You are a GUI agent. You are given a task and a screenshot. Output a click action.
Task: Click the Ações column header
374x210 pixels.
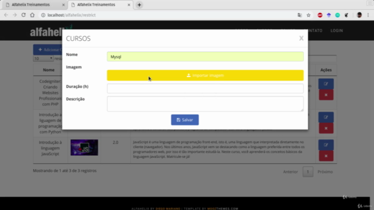point(326,70)
